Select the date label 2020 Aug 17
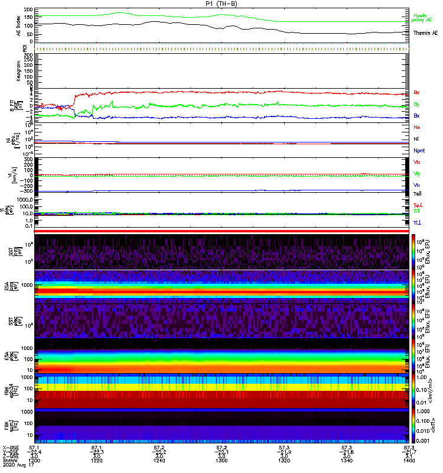 point(18,465)
